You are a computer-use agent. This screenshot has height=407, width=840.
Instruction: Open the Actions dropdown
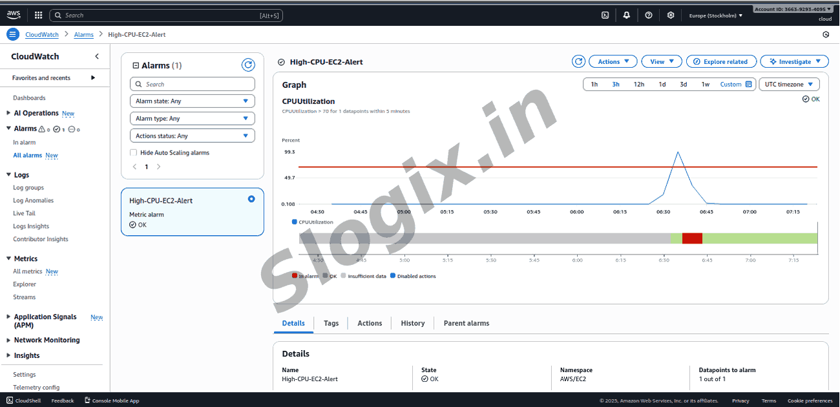tap(613, 61)
